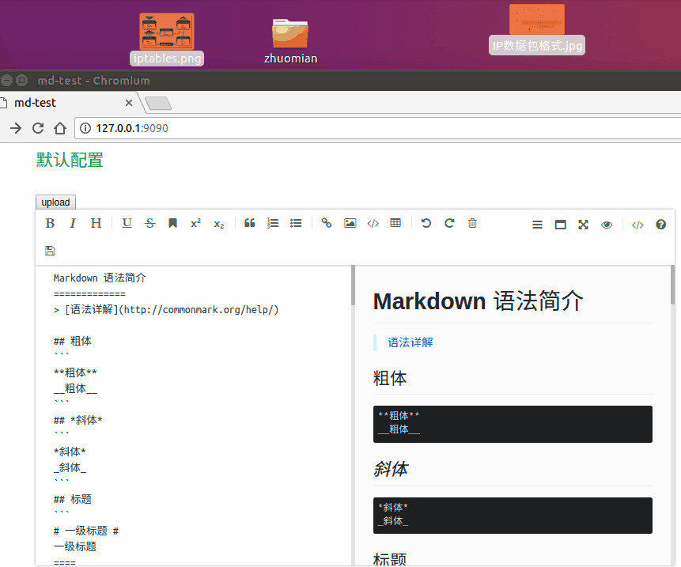
Task: Save the document with floppy icon
Action: [x=50, y=251]
